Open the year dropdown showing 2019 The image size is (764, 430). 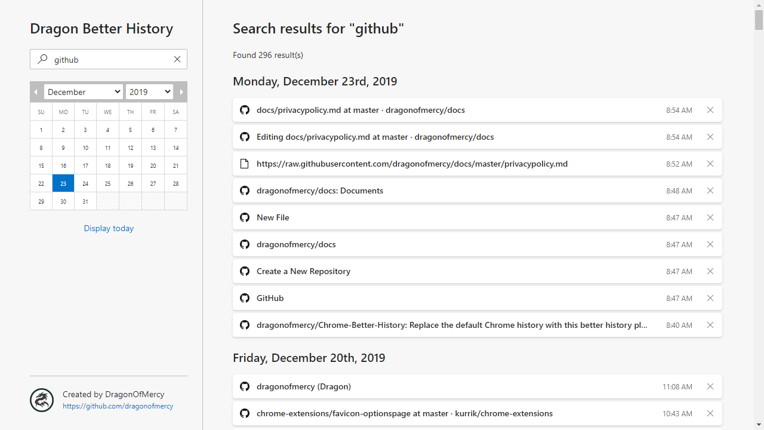149,92
